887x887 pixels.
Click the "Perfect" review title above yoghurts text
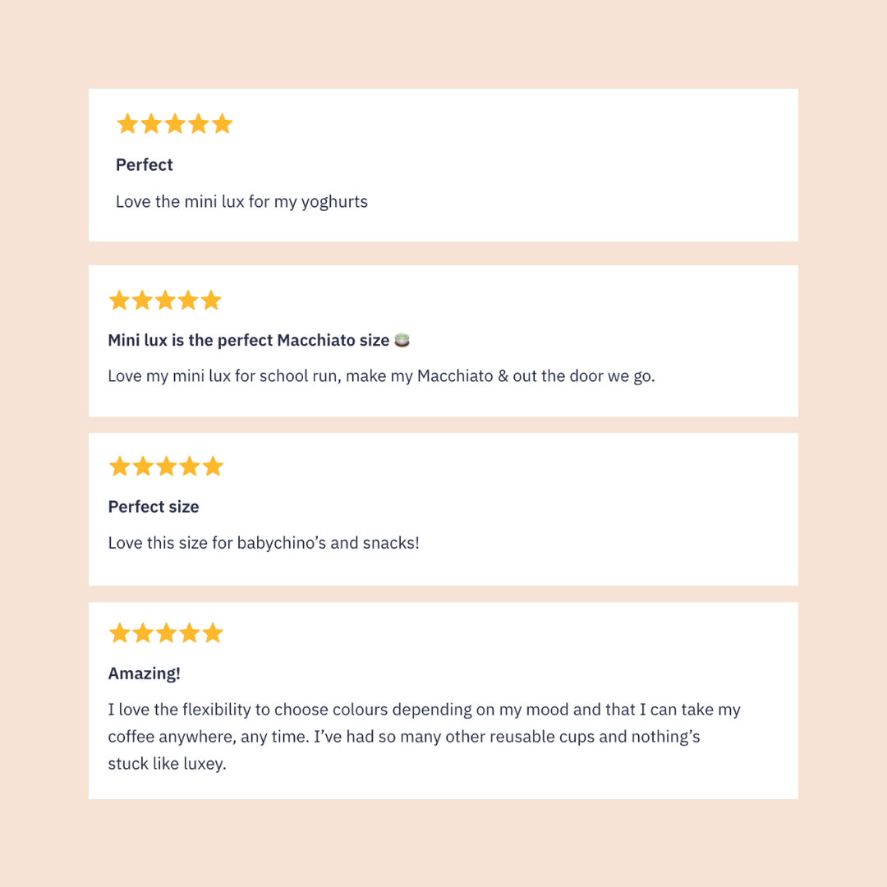[145, 165]
